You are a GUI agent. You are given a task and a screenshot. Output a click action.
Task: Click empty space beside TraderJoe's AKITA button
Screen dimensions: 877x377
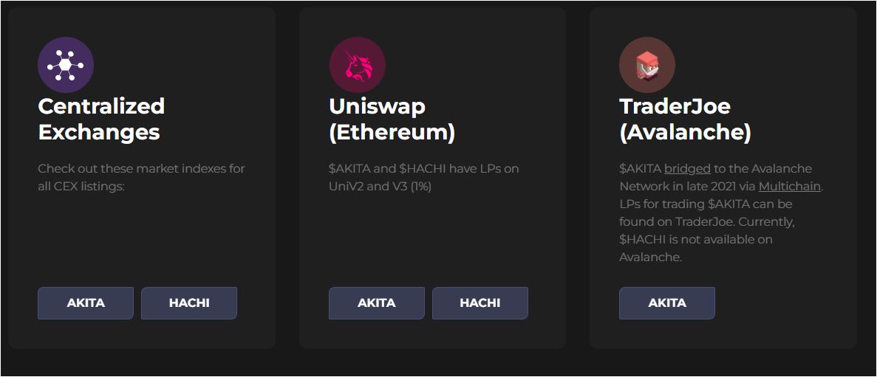point(783,303)
